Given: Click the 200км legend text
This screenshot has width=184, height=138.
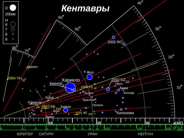Looking at the screenshot, I should pos(10,14).
